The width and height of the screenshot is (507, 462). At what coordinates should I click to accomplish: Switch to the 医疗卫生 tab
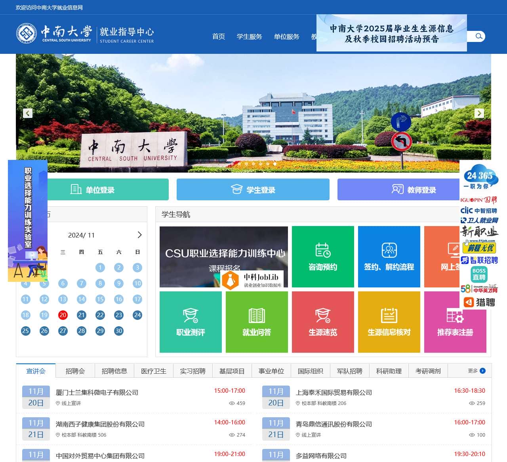(154, 371)
